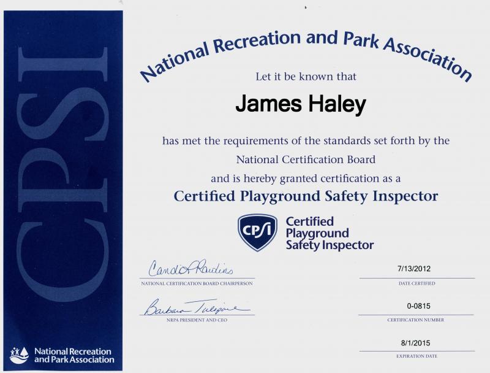Click the Certification Number caption
490x373 pixels.
[416, 320]
